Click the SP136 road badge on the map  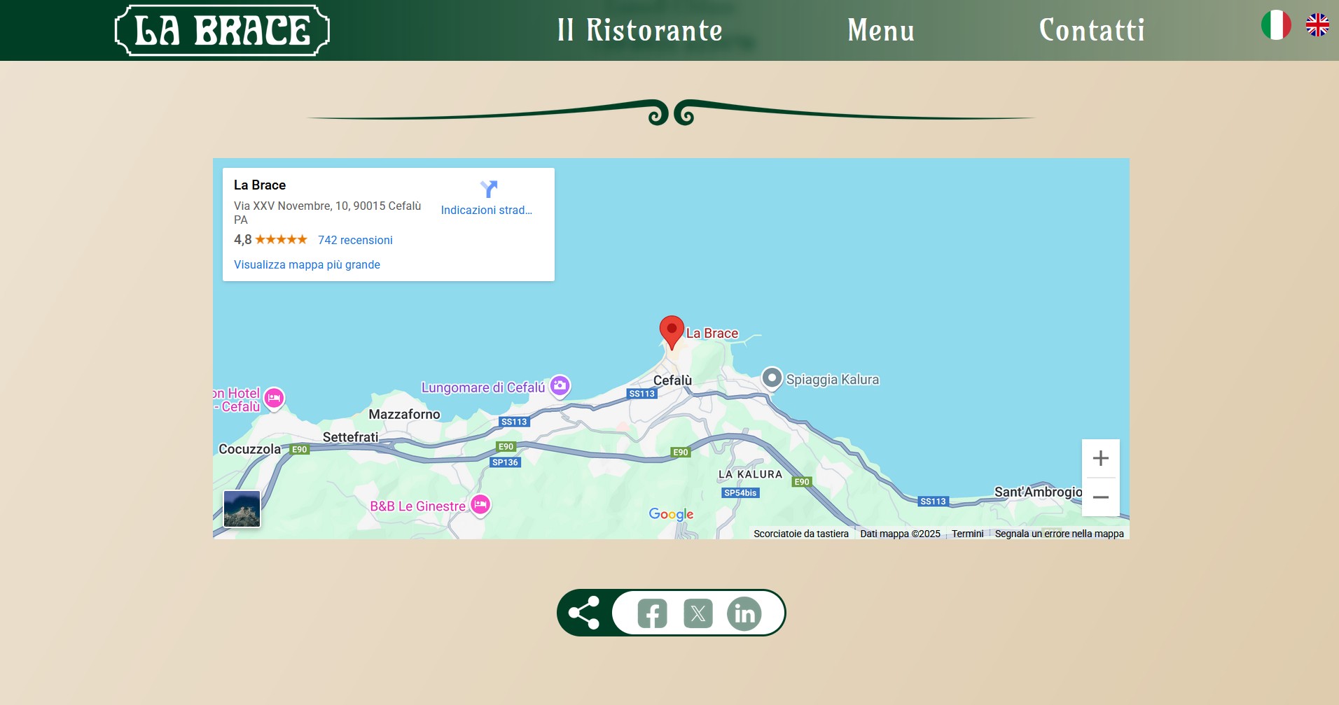[505, 462]
